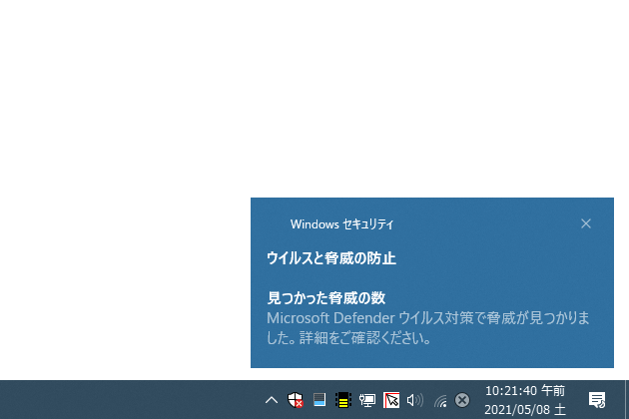The image size is (629, 419).
Task: Open the Windows Security shield tray icon
Action: coord(296,400)
